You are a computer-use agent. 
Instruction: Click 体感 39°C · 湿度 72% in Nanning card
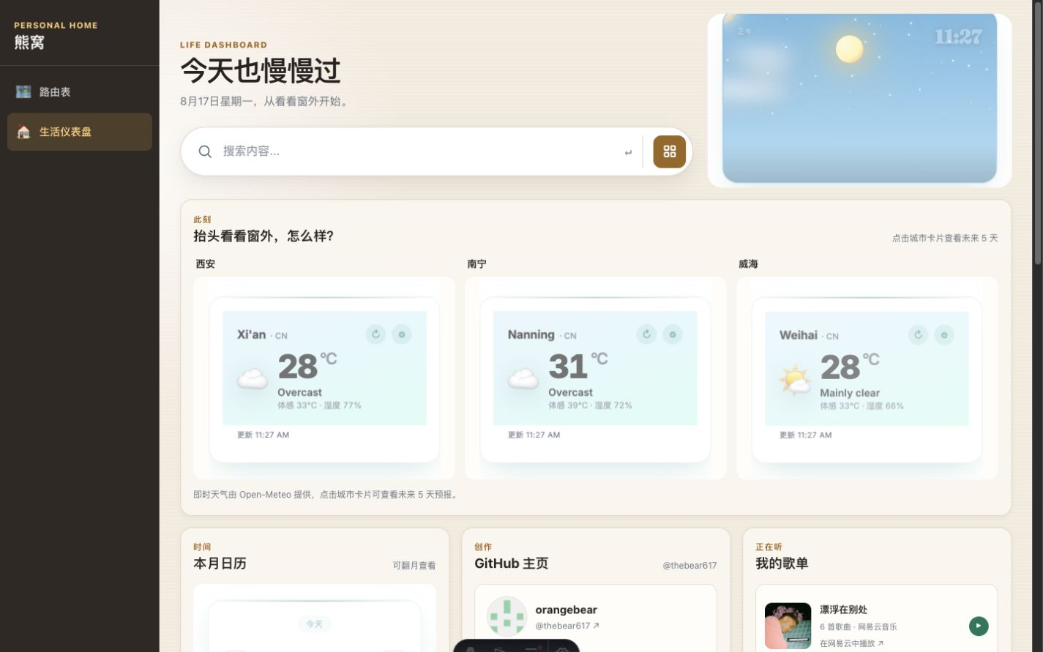point(590,405)
